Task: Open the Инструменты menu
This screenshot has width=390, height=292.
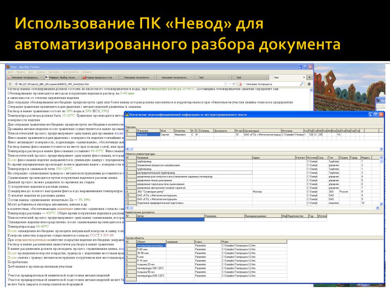Action: (71, 72)
